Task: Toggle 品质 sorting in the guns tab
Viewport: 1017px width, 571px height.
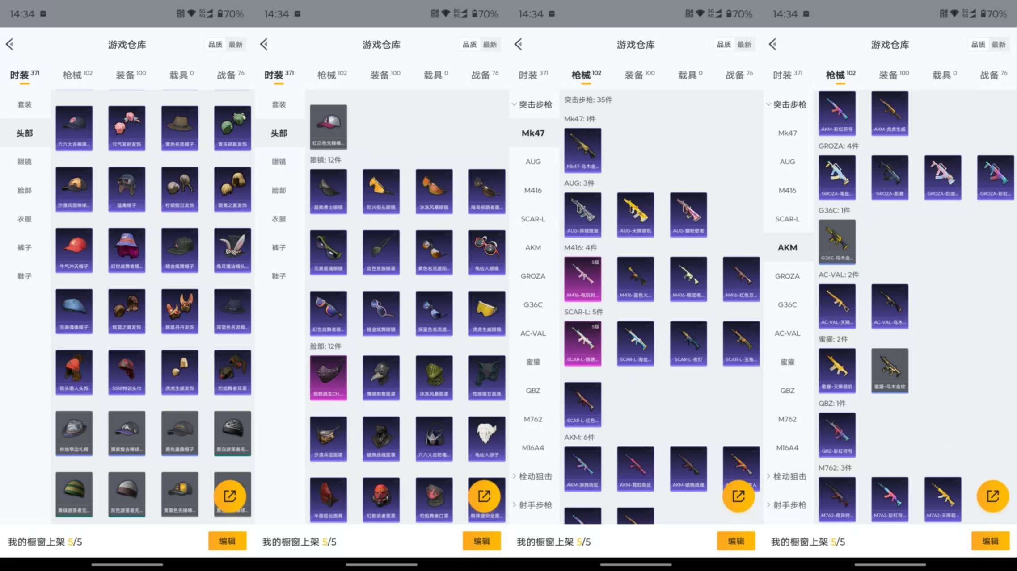Action: click(723, 44)
